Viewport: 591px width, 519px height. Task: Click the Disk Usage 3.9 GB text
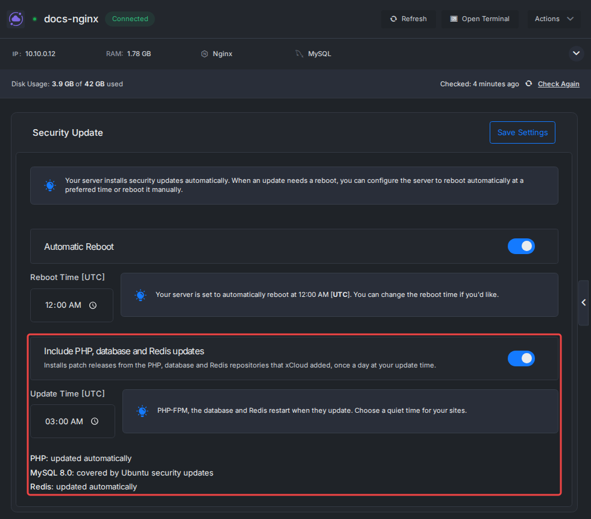coord(67,84)
